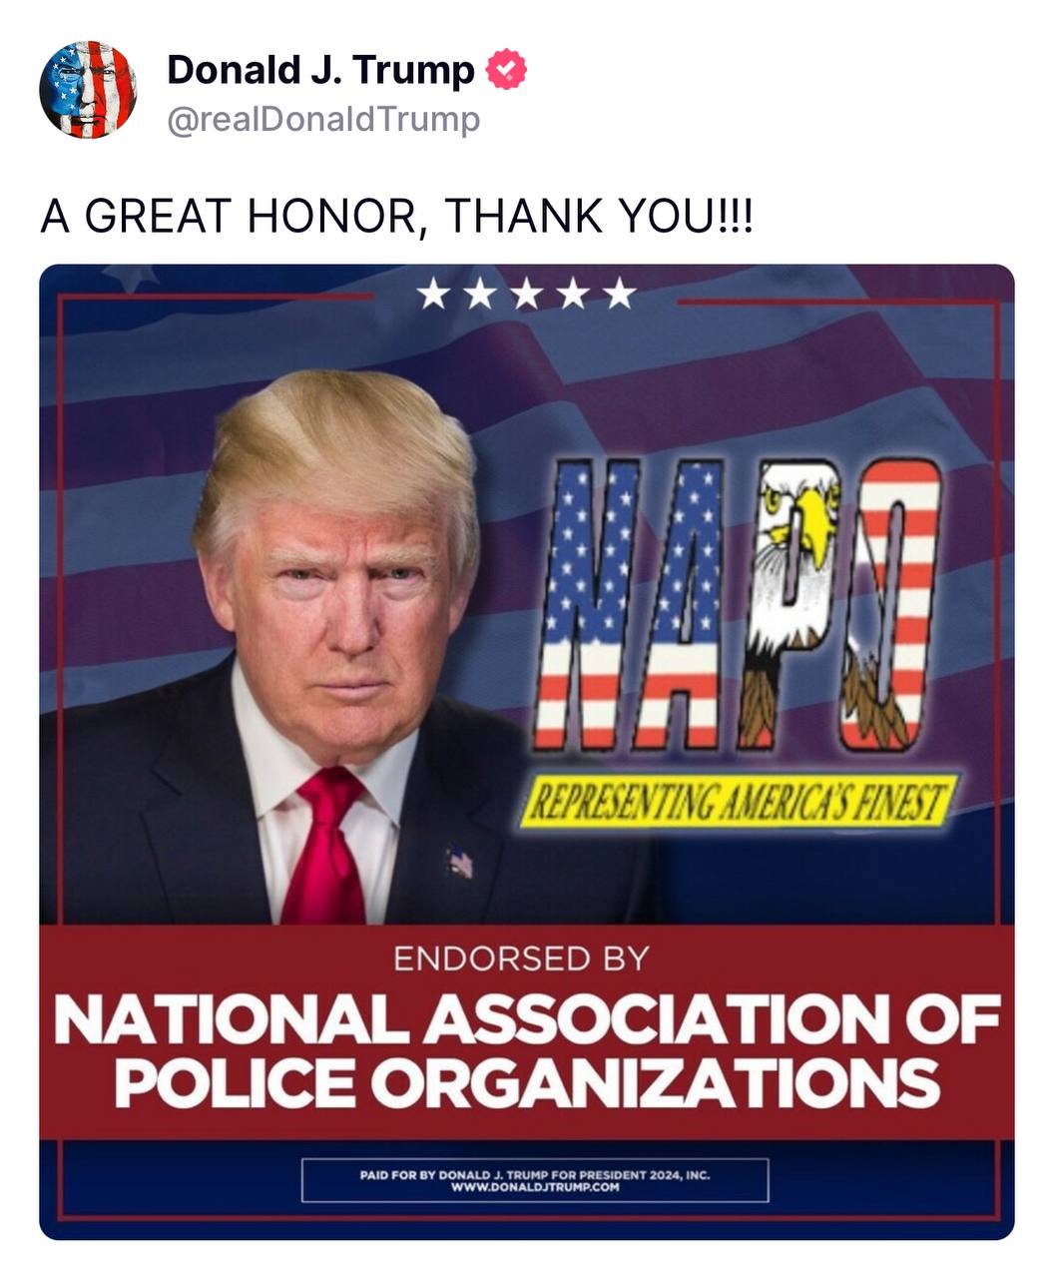Click the red necktie in the portrait
The height and width of the screenshot is (1278, 1054).
pyautogui.click(x=323, y=849)
